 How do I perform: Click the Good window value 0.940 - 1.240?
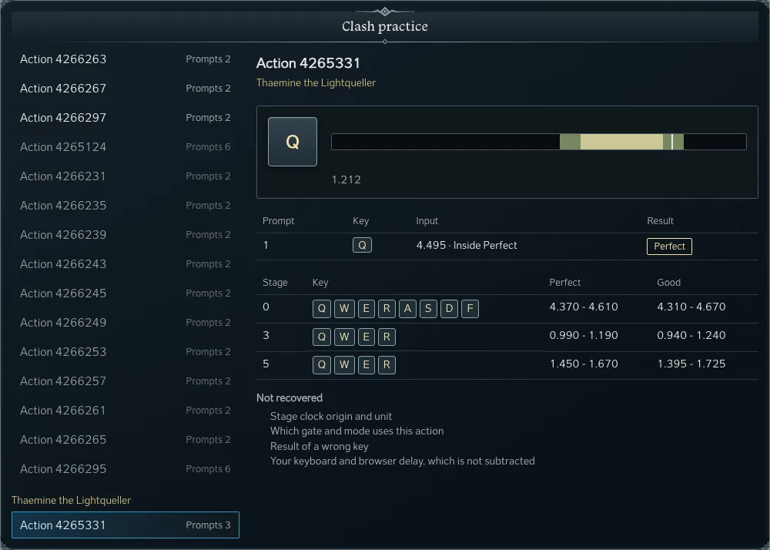pos(691,335)
